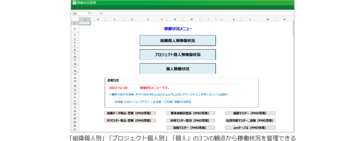Image resolution: width=362 pixels, height=141 pixels.
Task: Select row 31 header
Action: 75,129
